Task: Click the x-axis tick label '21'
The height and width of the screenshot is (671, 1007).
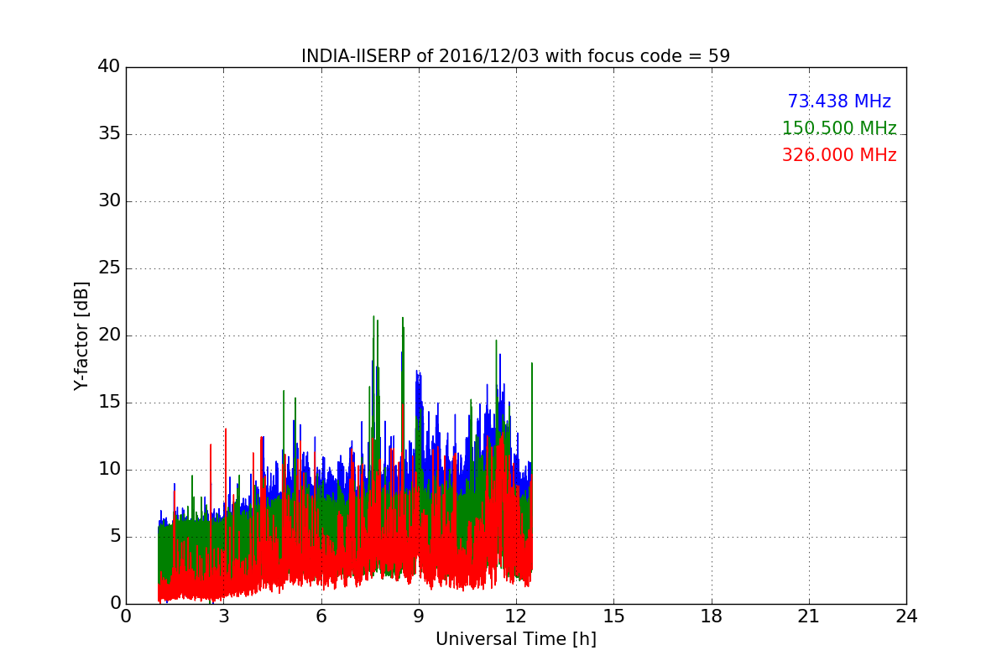Action: pos(809,616)
